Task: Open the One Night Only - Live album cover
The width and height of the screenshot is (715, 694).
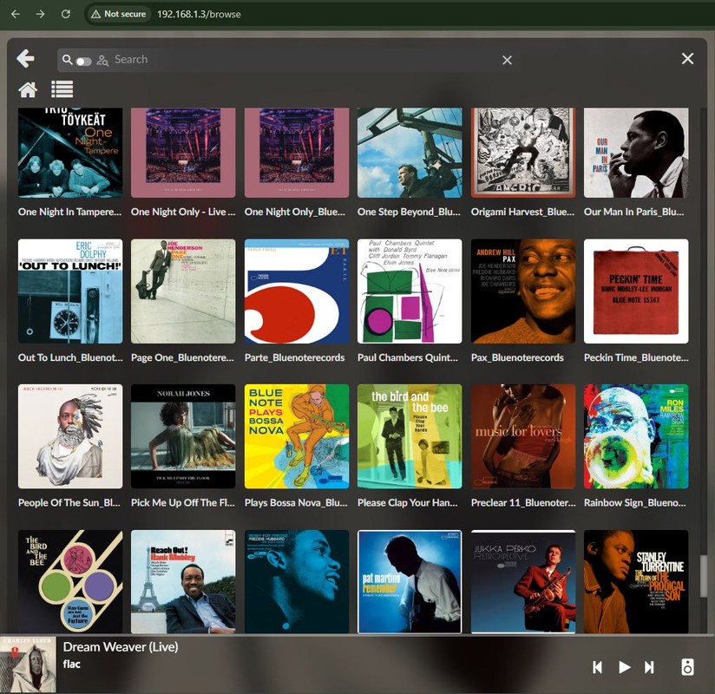Action: [x=183, y=153]
